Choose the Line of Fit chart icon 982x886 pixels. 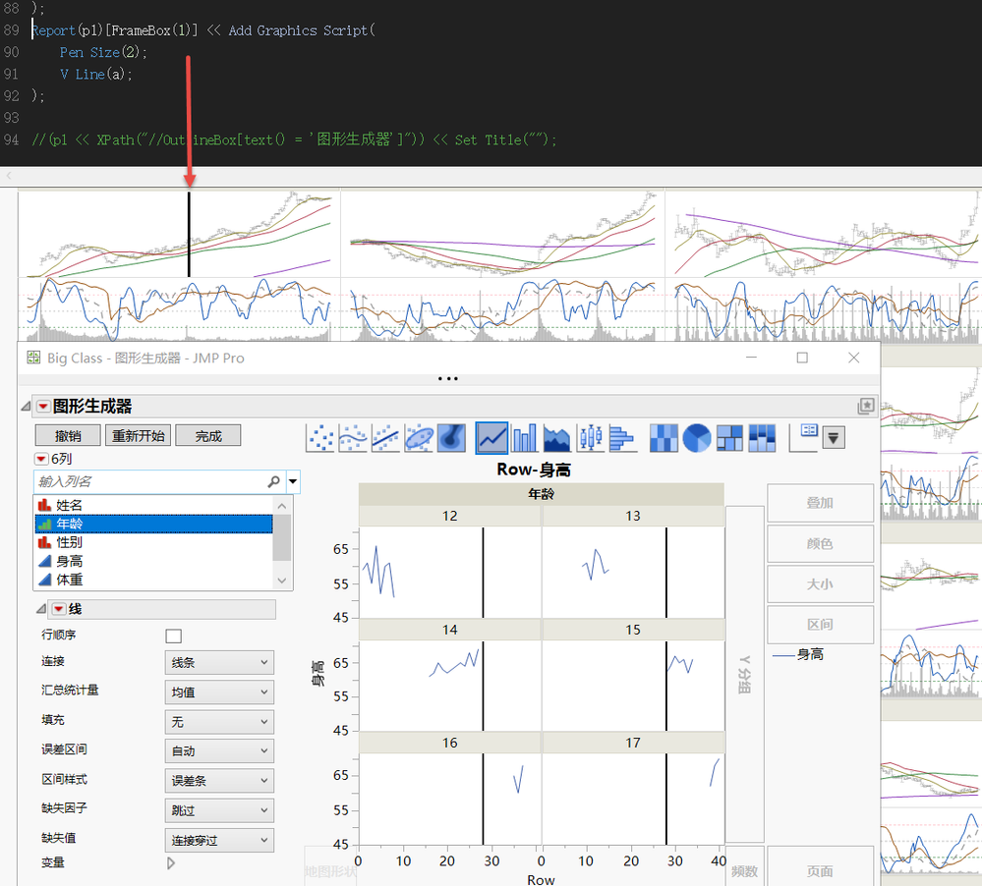click(x=386, y=437)
